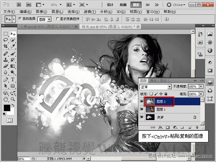Hide 背景 layer visibility eye
The image size is (216, 162).
point(142,117)
